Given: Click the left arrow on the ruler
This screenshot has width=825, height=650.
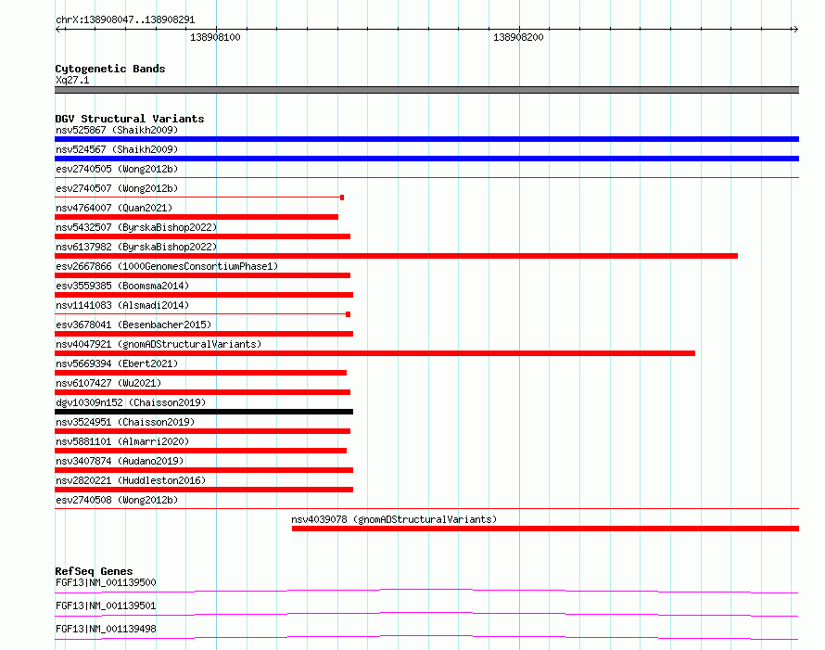Looking at the screenshot, I should tap(57, 29).
